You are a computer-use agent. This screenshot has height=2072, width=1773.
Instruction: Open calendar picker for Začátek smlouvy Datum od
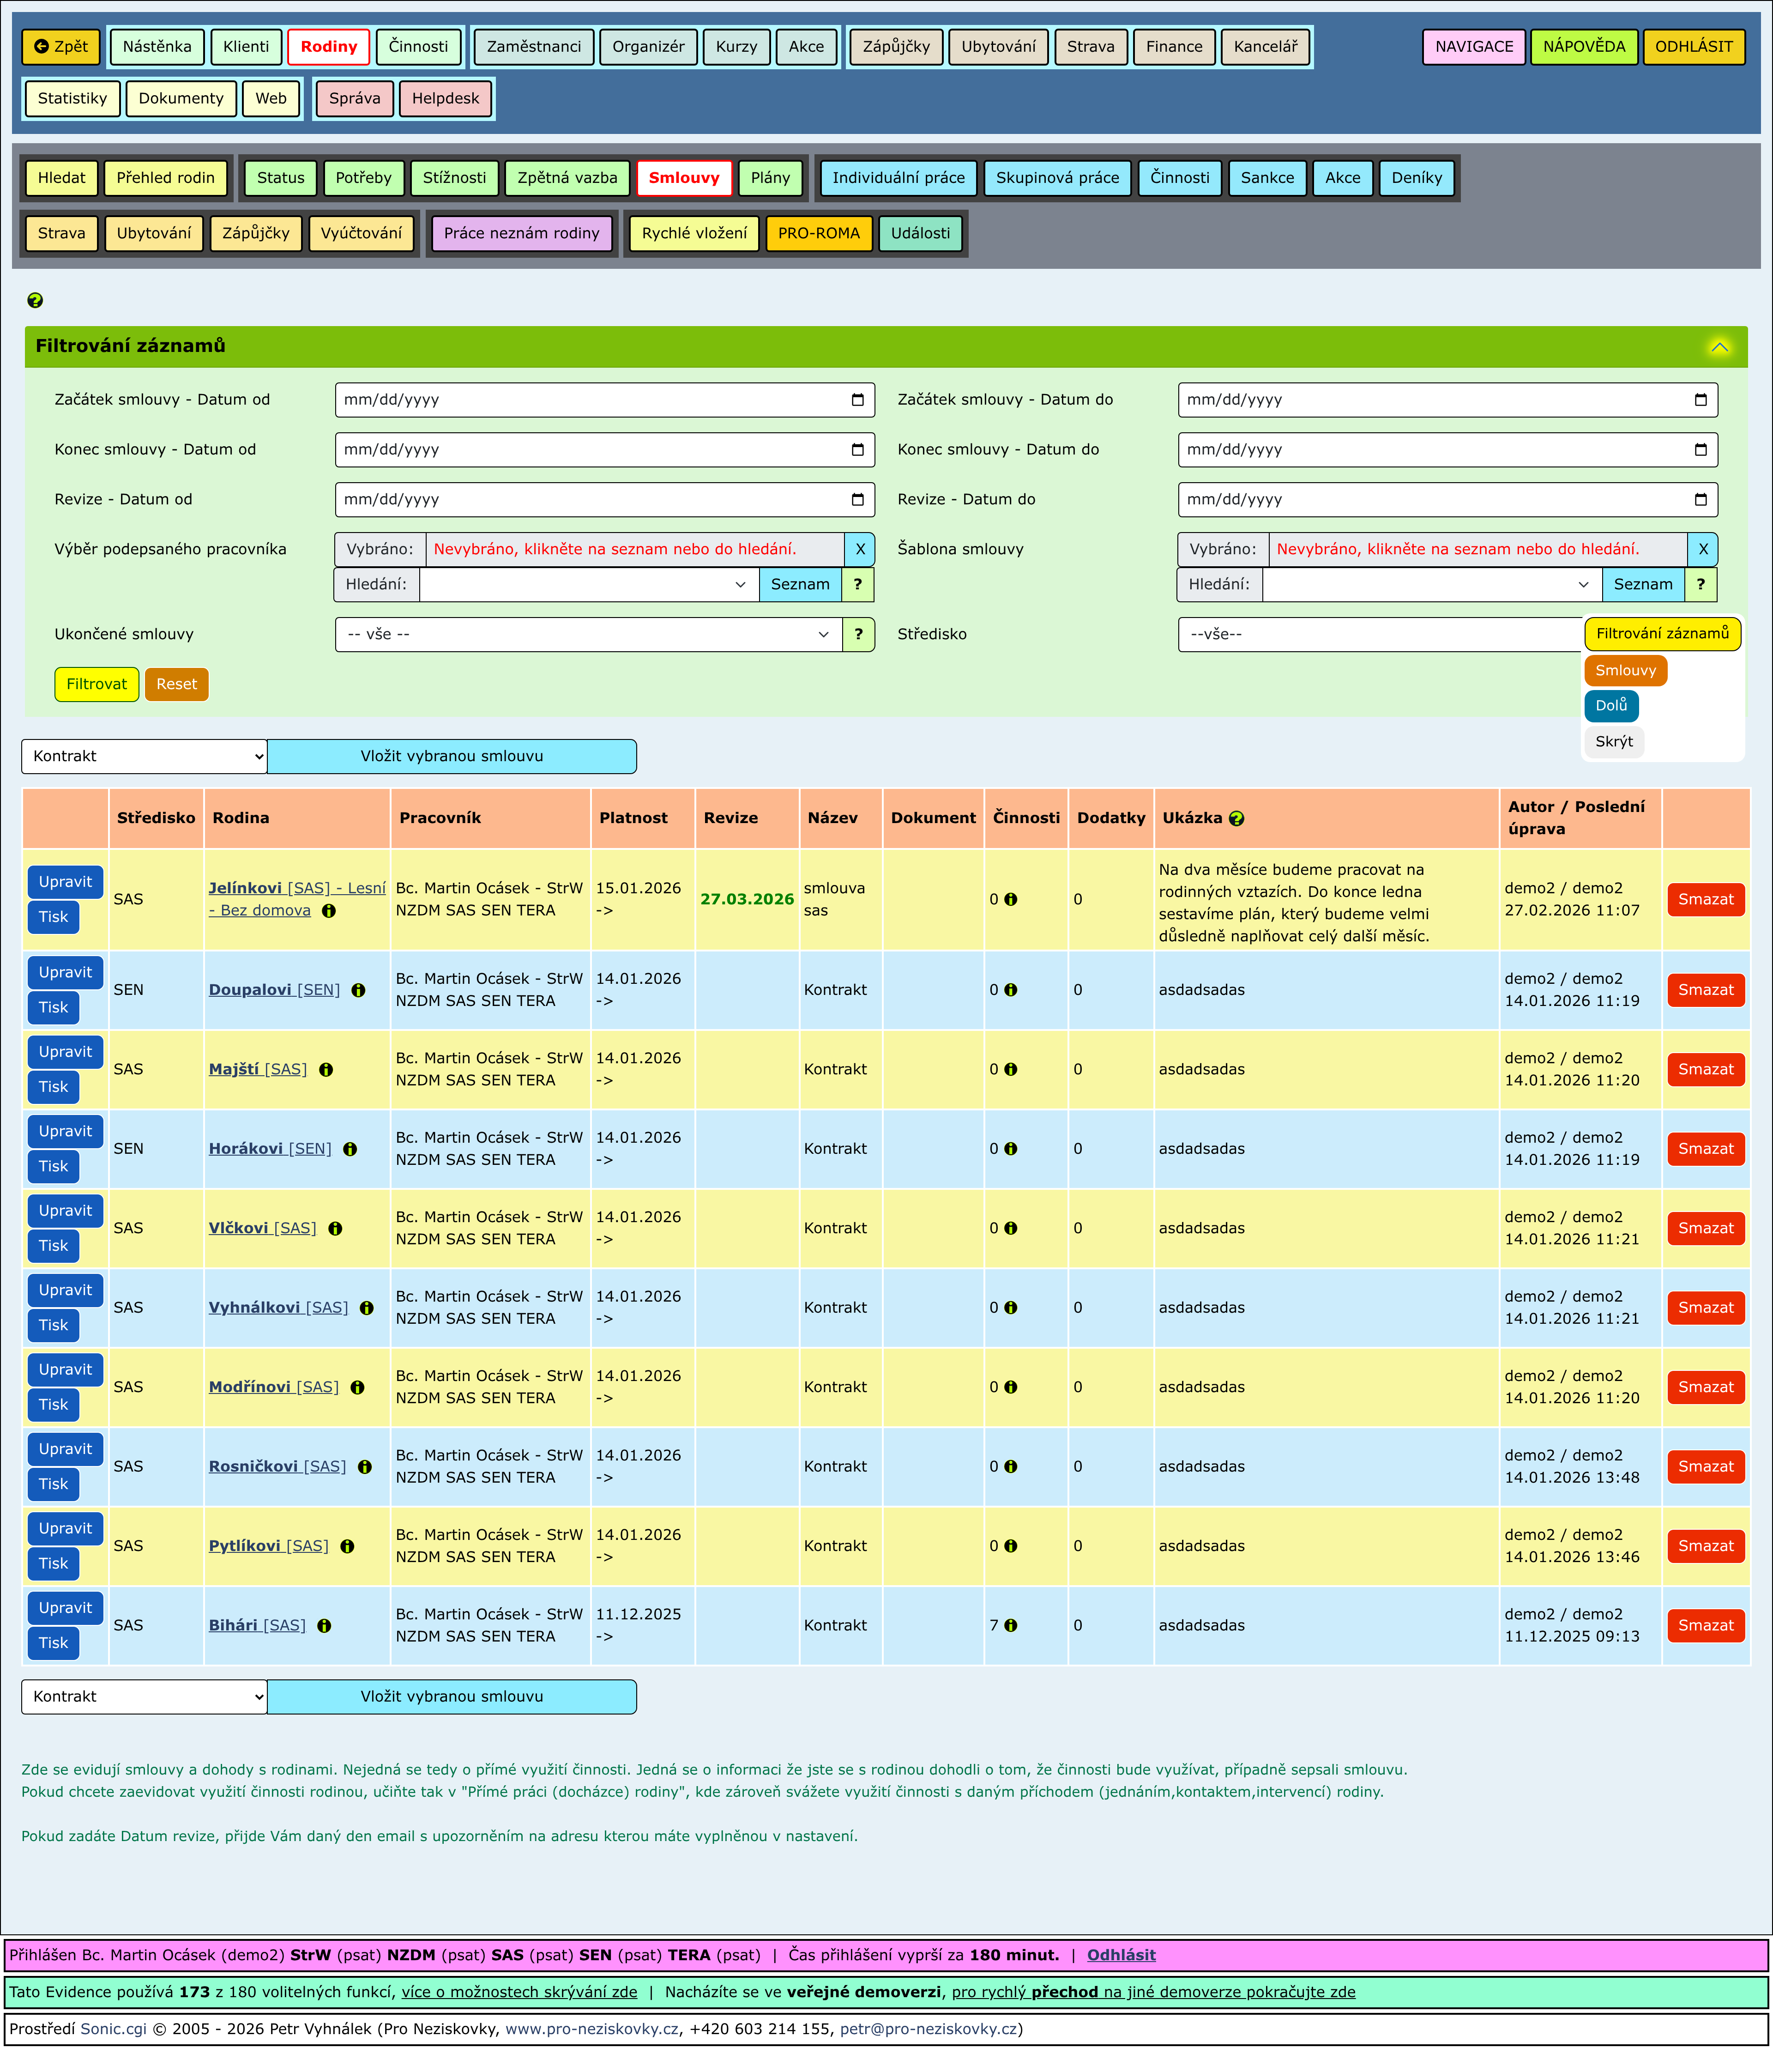857,400
